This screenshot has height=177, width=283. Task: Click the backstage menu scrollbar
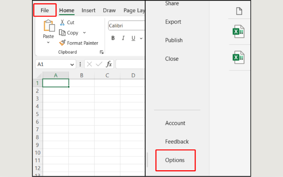point(148,160)
